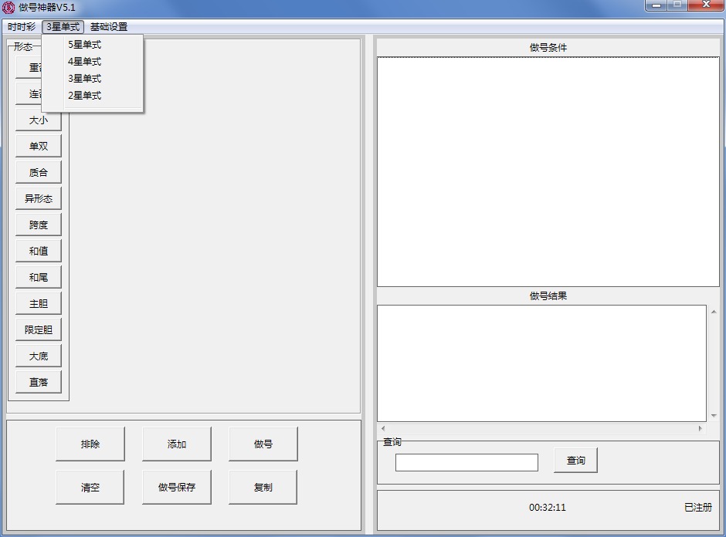Focus the 查询 text input field
The image size is (726, 537).
click(x=466, y=462)
